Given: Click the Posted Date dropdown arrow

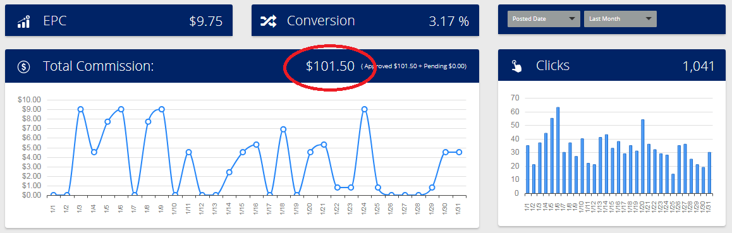Looking at the screenshot, I should coord(572,19).
